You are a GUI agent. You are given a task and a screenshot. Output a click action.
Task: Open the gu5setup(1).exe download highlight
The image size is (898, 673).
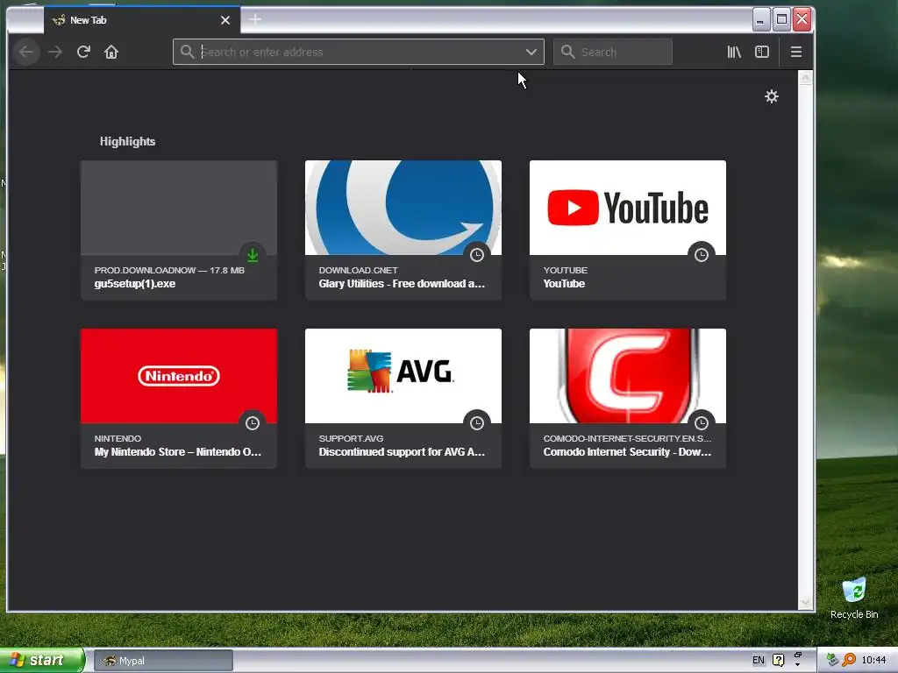click(179, 230)
